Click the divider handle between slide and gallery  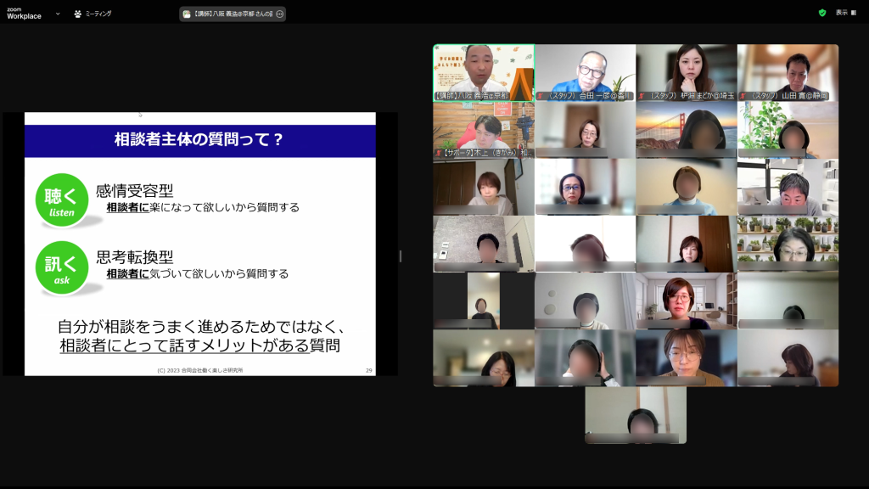pos(401,256)
